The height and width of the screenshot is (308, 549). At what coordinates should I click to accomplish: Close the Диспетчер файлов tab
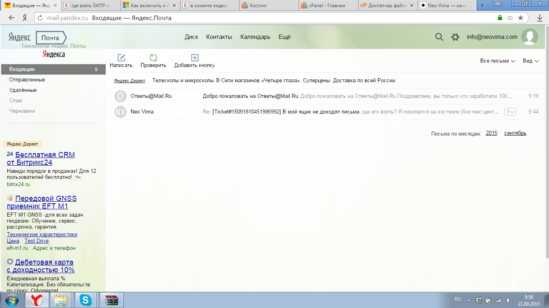tap(412, 6)
